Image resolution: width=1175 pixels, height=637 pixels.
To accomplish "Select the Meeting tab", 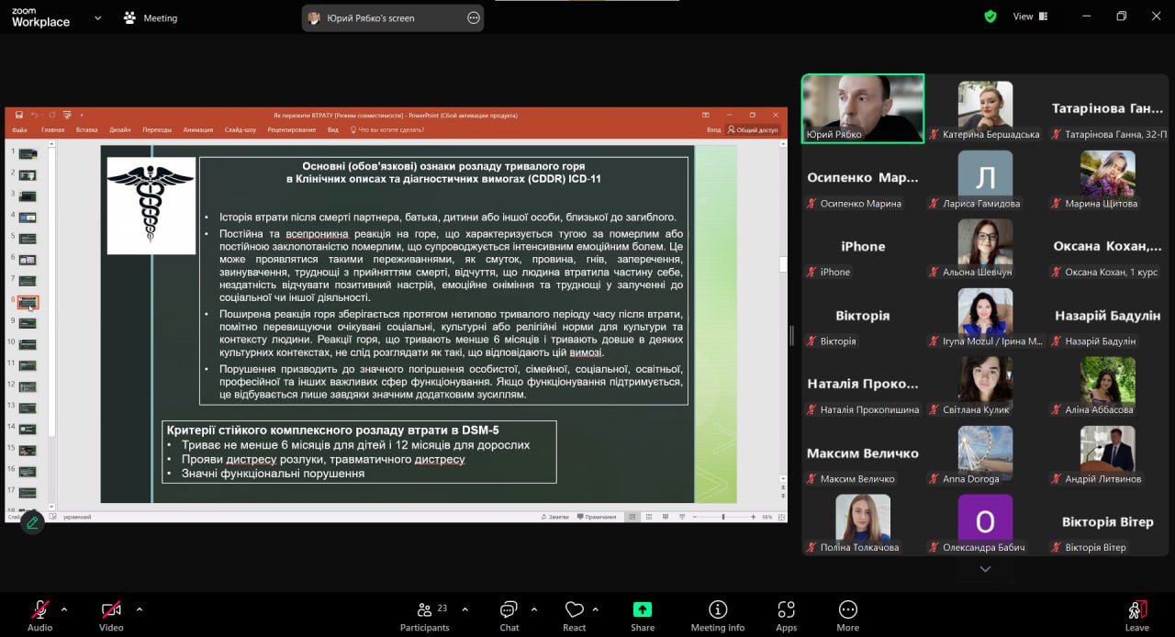I will [151, 17].
